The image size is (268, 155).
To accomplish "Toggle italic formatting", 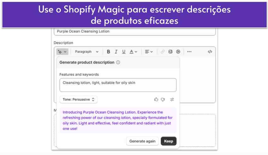I will 116,52.
